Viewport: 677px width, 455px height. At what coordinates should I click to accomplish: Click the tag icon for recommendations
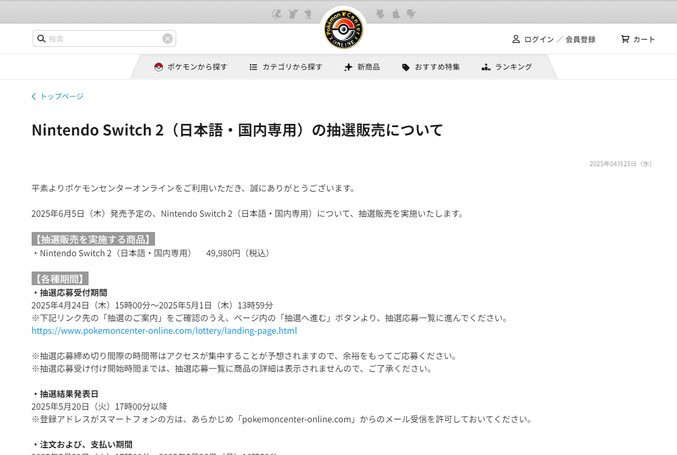coord(405,67)
